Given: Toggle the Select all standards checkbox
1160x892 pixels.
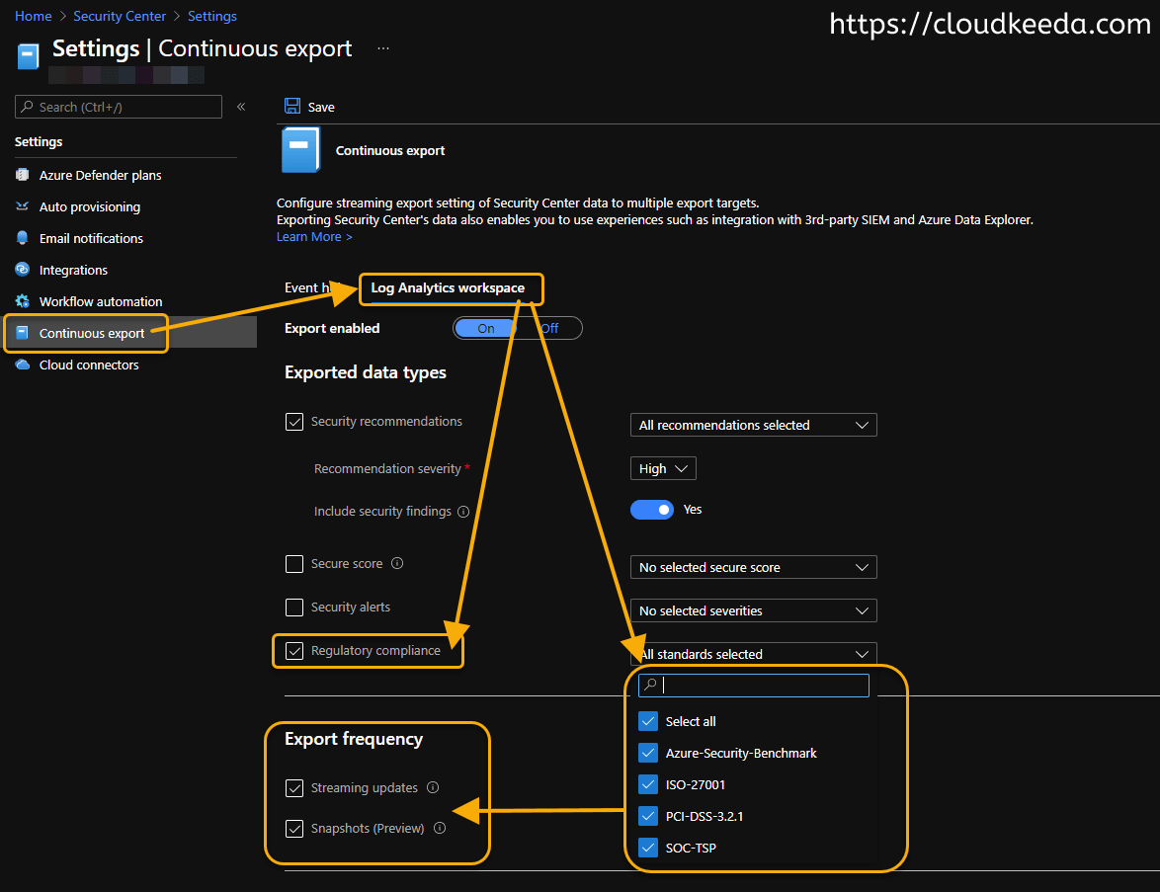Looking at the screenshot, I should coord(648,721).
